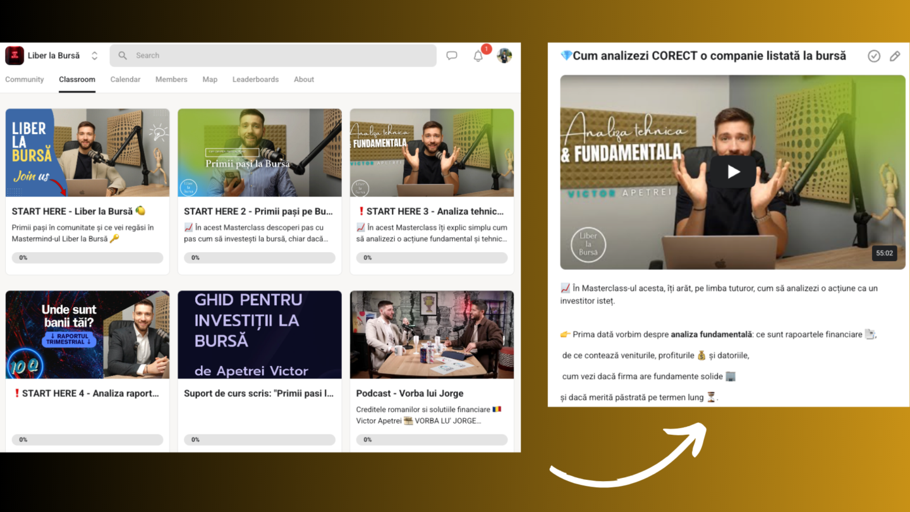Click the line 'de ce contează veniturile, profiturile'
This screenshot has height=512, width=910.
pos(655,355)
